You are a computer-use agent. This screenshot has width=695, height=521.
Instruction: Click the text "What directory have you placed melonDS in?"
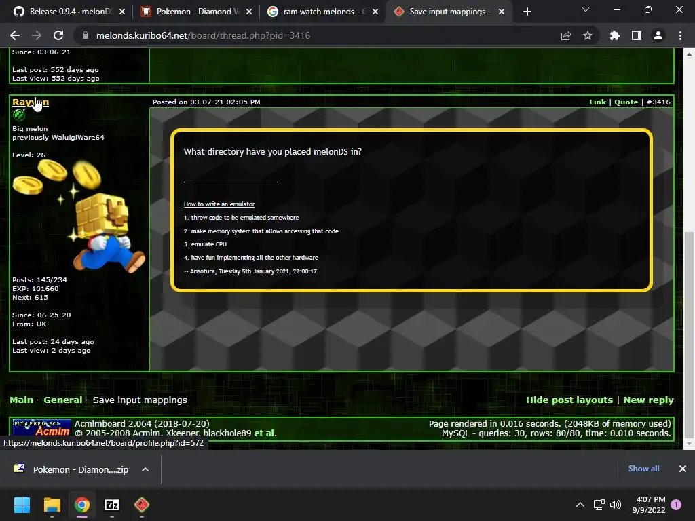point(273,151)
